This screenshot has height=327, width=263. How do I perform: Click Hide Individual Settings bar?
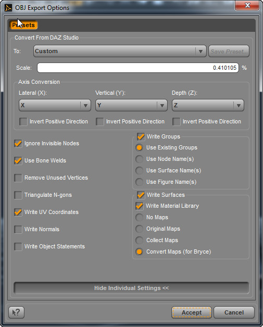tap(131, 288)
